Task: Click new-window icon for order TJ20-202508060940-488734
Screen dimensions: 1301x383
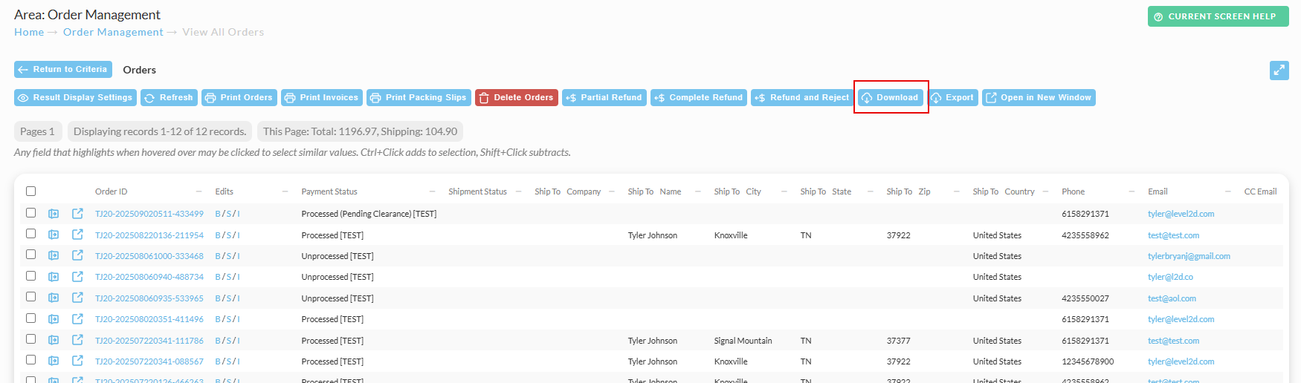Action: click(x=77, y=277)
